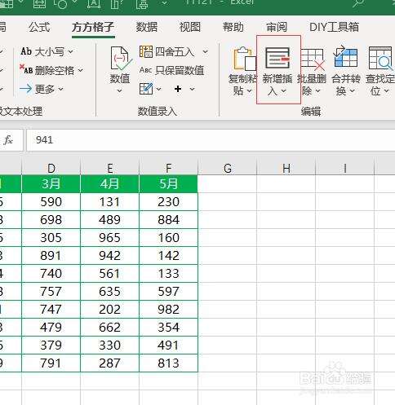Select column G header
Image resolution: width=395 pixels, height=405 pixels.
[x=228, y=169]
